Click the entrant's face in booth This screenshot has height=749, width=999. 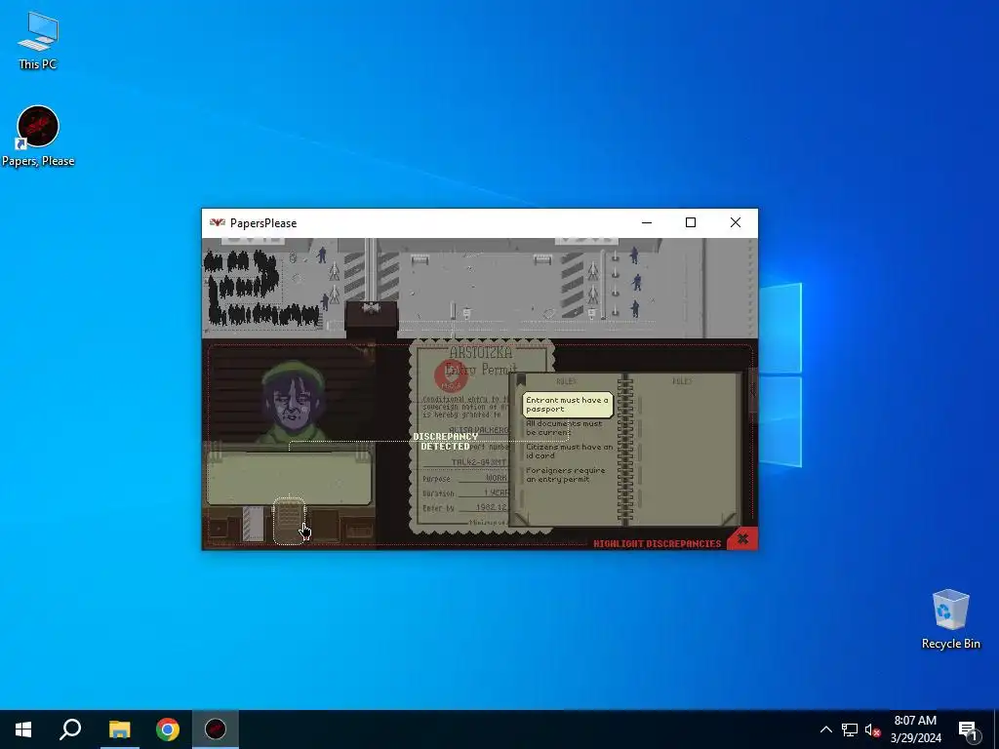[x=293, y=401]
